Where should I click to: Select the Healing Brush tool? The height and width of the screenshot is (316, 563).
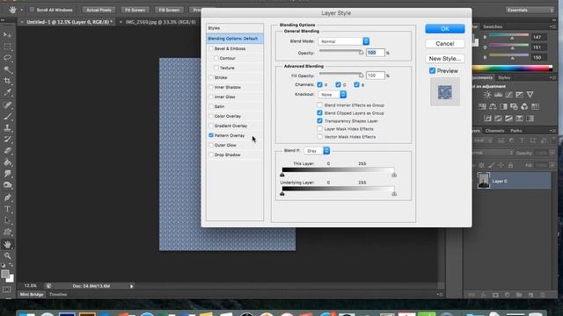[7, 105]
